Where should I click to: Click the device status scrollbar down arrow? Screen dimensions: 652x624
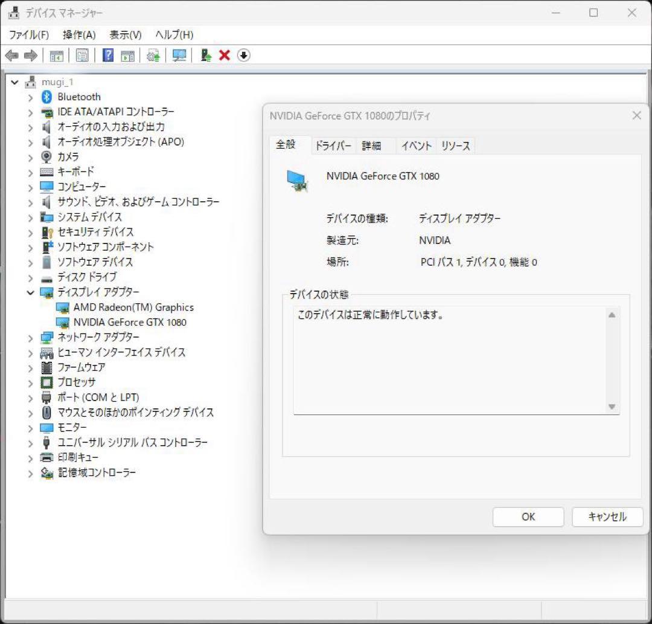coord(612,407)
